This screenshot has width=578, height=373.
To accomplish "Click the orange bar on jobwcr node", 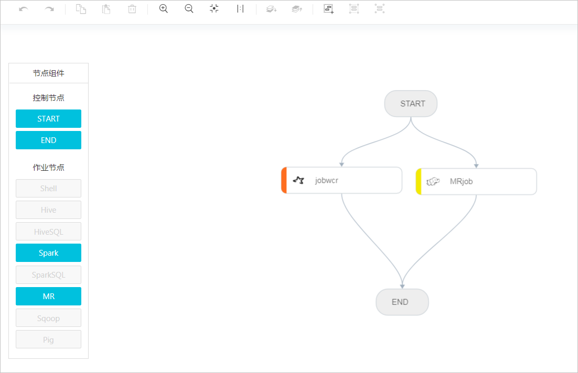I will [x=284, y=180].
